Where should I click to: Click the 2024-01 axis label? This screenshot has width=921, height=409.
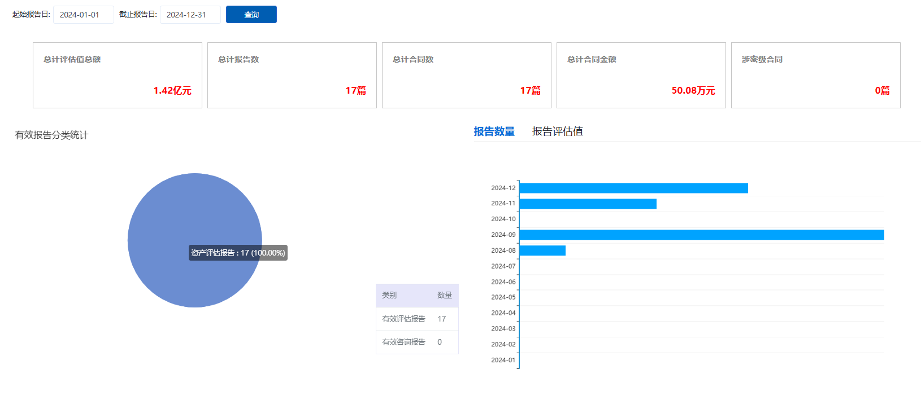503,360
